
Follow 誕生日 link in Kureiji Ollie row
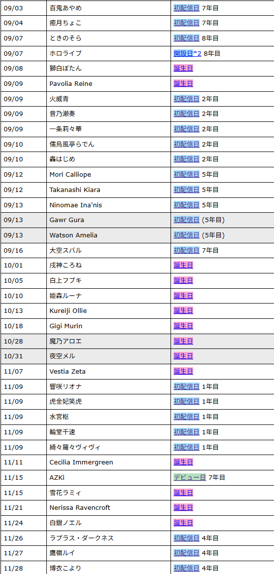coord(183,311)
